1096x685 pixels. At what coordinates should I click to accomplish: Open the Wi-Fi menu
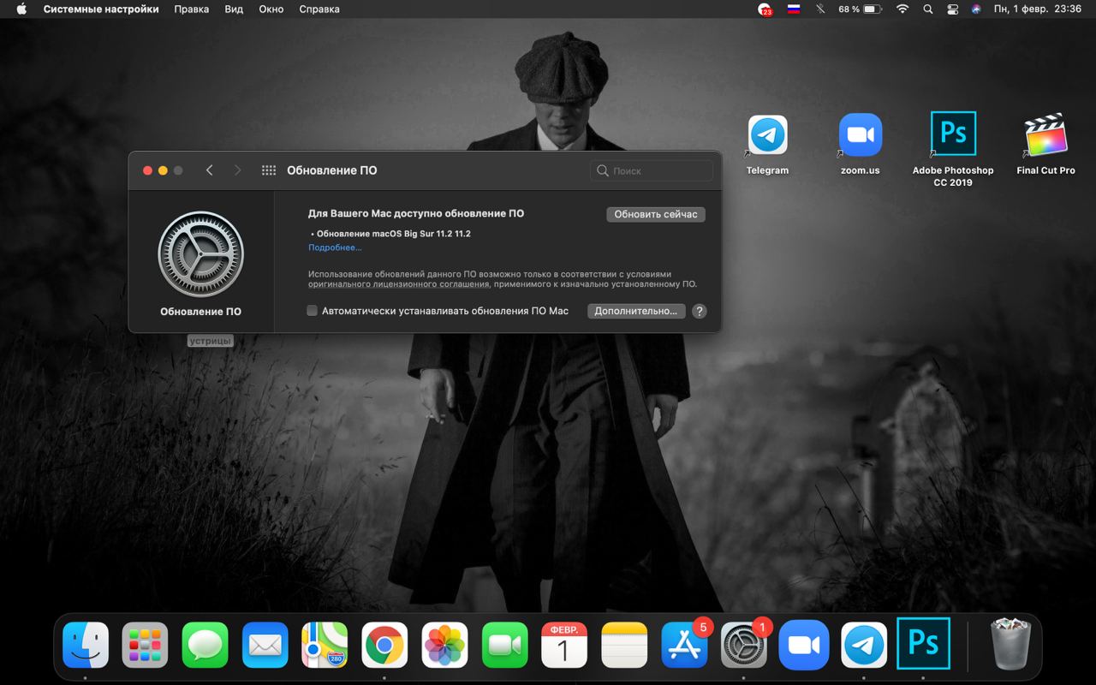(902, 9)
